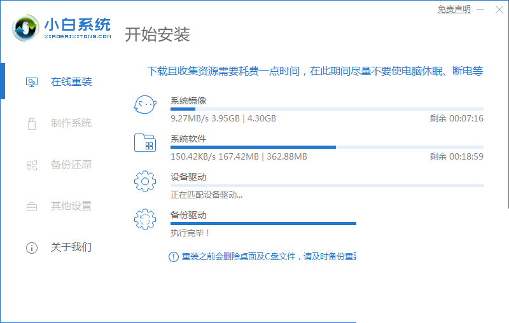509x323 pixels.
Task: Click the 备份驱动 gear-refresh icon
Action: [145, 219]
